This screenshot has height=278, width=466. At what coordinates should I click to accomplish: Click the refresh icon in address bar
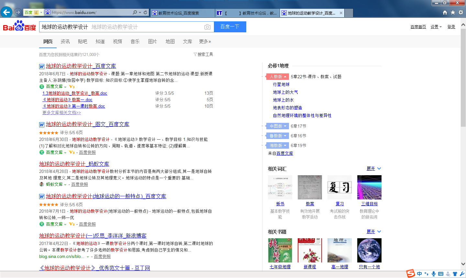click(x=145, y=12)
